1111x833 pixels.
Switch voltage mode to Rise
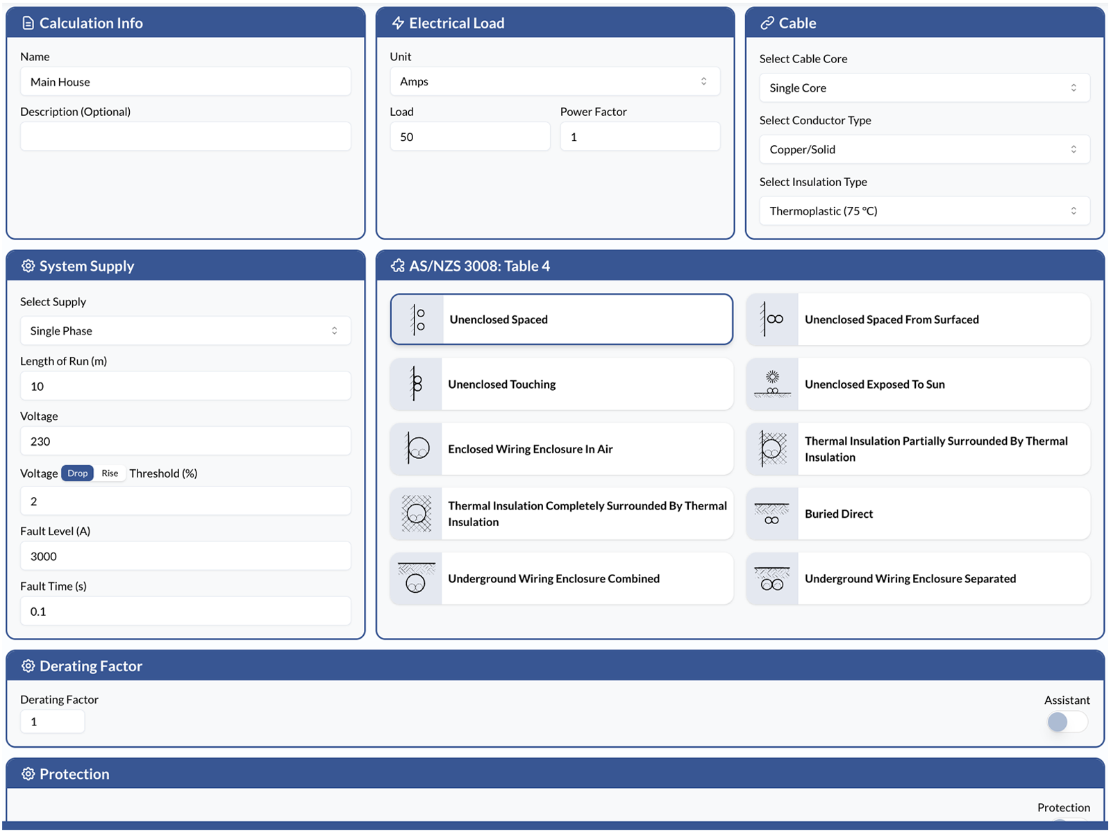point(110,473)
